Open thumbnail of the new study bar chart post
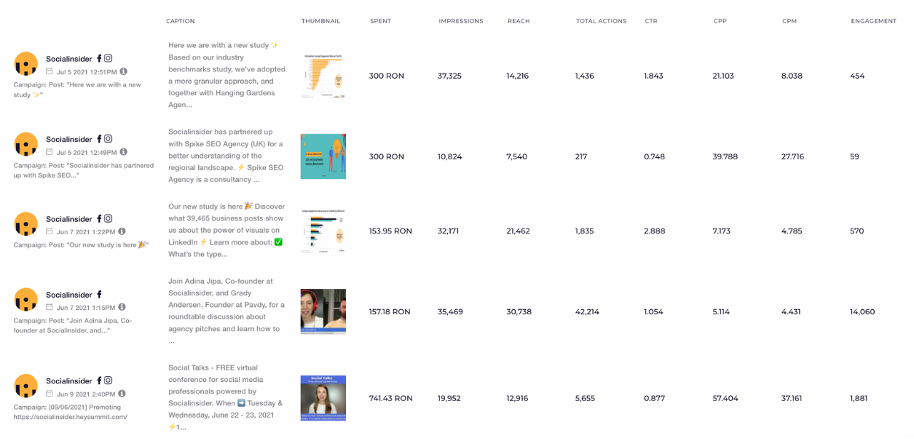The width and height of the screenshot is (914, 446). (x=323, y=76)
